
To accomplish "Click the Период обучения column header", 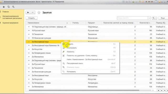I will click(161, 23).
